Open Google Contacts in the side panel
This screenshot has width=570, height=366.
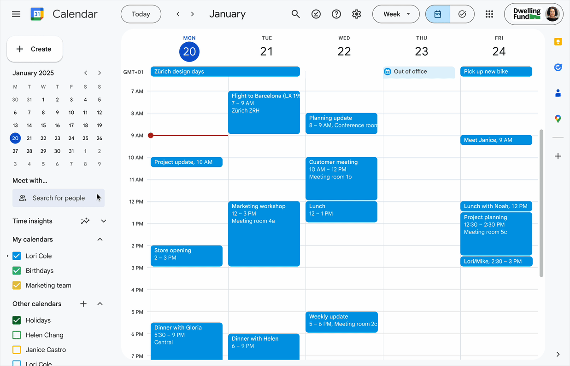[558, 93]
